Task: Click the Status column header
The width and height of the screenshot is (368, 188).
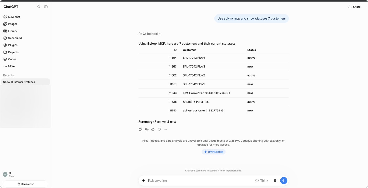Action: (252, 50)
